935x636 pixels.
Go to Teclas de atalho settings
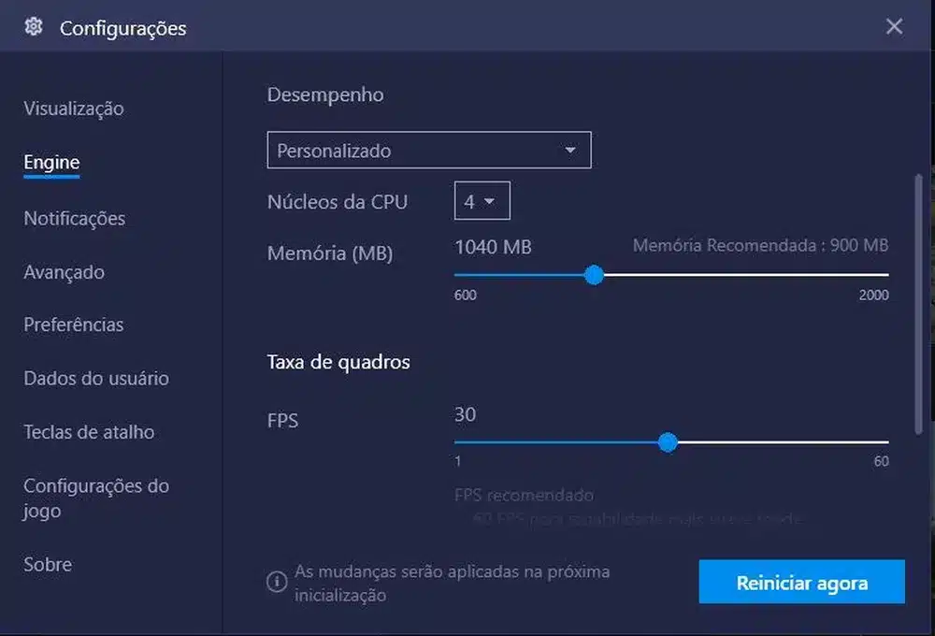[x=89, y=431]
